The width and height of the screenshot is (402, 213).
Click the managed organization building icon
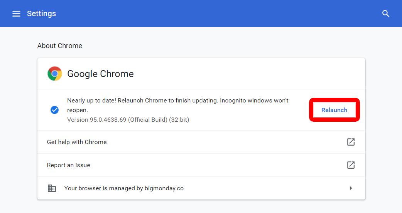(x=52, y=188)
